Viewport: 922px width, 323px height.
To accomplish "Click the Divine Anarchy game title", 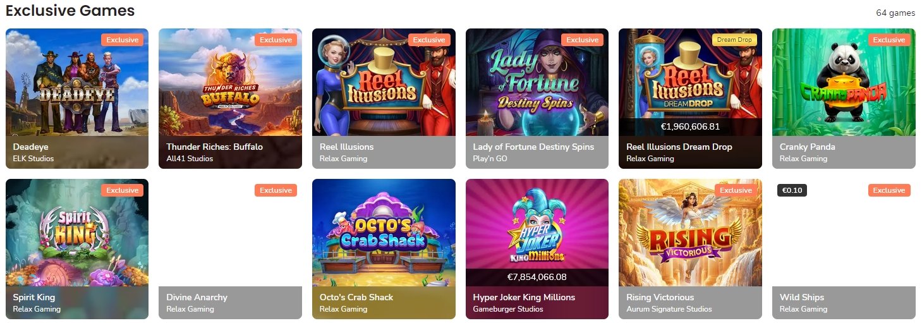I will click(x=197, y=297).
